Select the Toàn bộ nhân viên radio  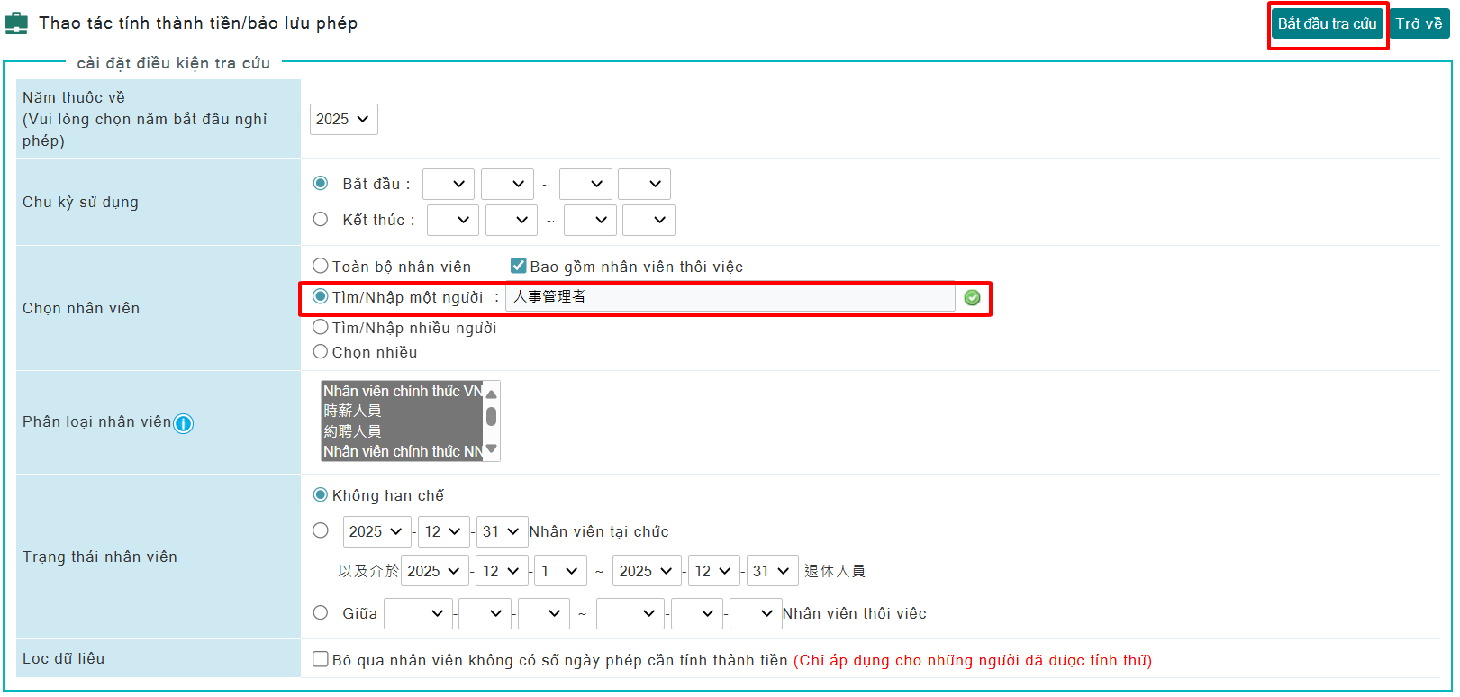coord(320,266)
